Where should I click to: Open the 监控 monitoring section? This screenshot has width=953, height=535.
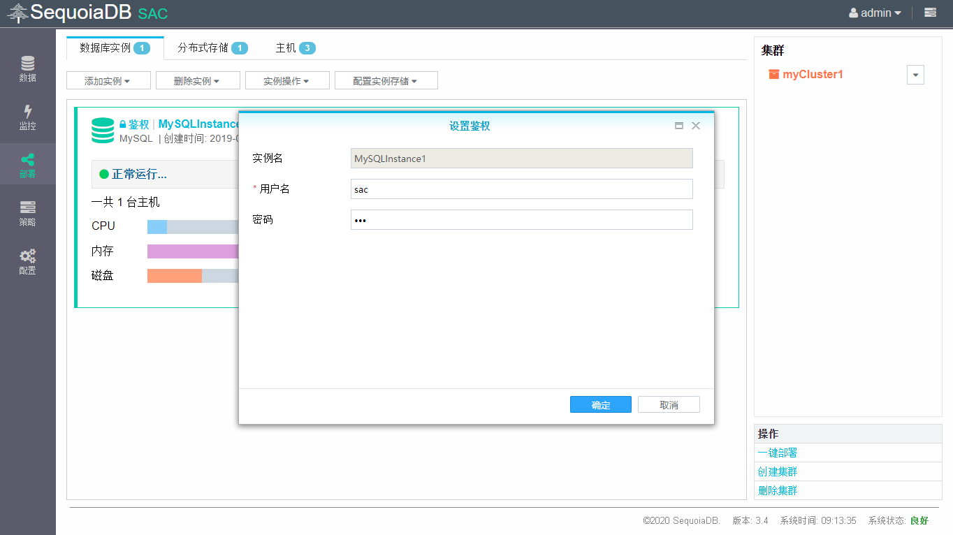[27, 117]
